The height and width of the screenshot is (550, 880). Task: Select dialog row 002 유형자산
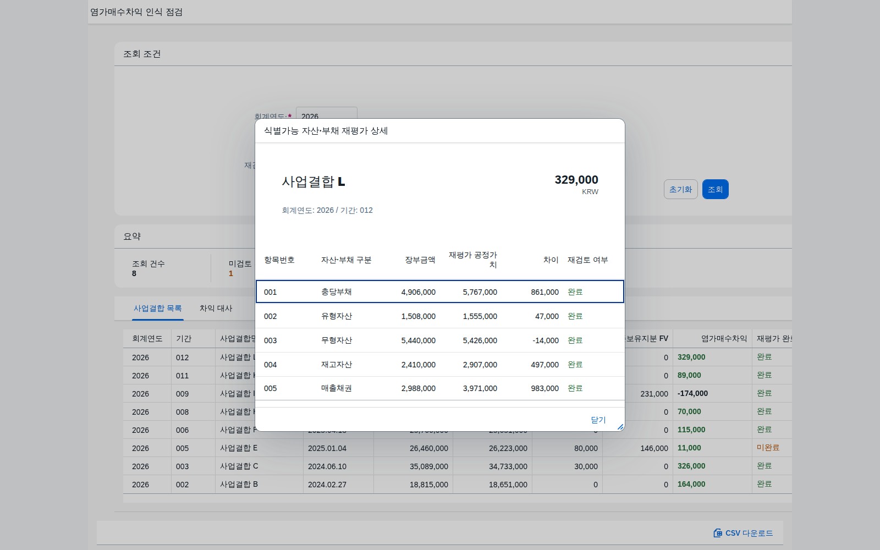440,316
